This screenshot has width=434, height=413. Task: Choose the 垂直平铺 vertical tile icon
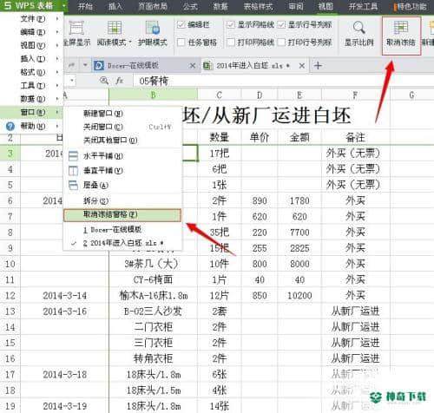pyautogui.click(x=73, y=171)
